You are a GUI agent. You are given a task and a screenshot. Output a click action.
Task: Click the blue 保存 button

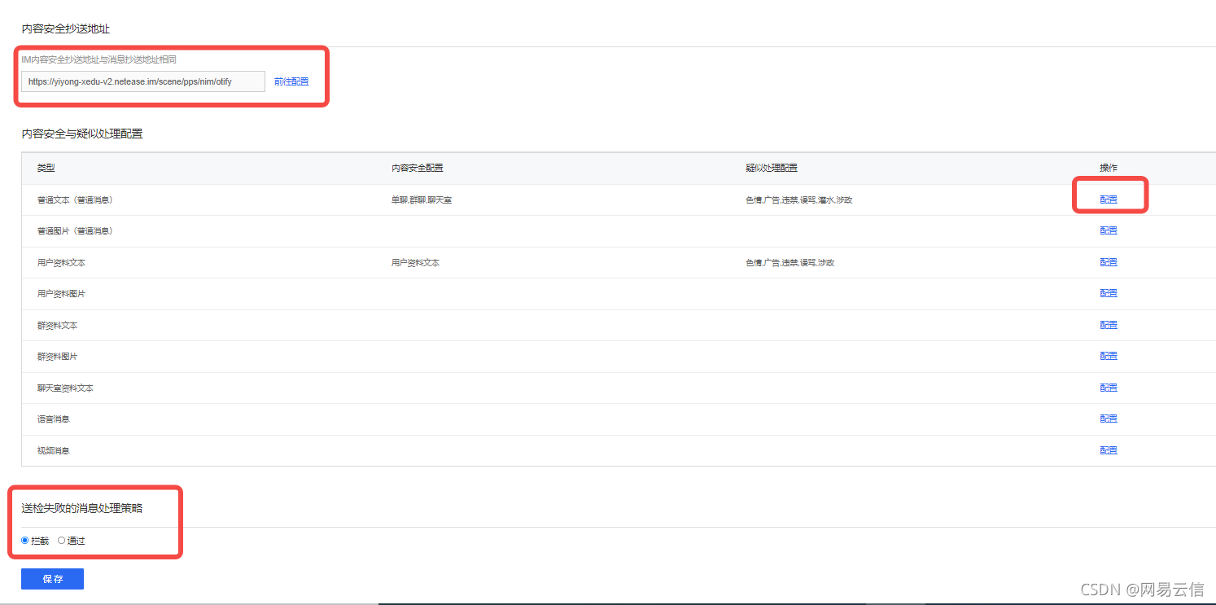pos(52,579)
